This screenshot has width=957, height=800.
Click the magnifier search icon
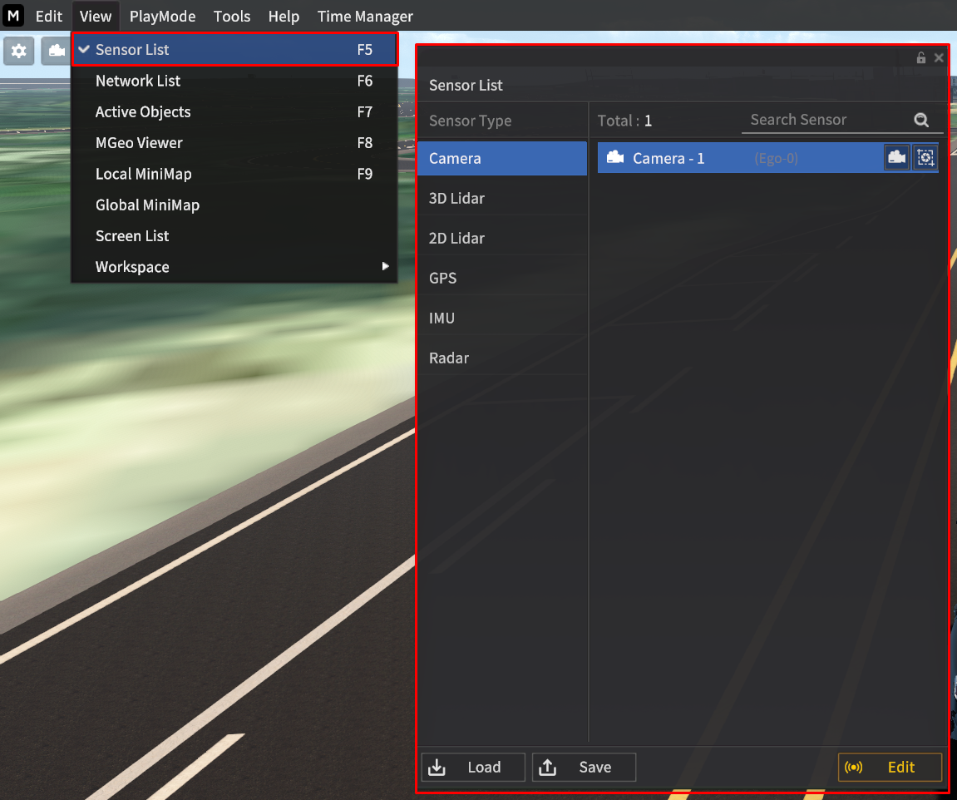(x=921, y=120)
